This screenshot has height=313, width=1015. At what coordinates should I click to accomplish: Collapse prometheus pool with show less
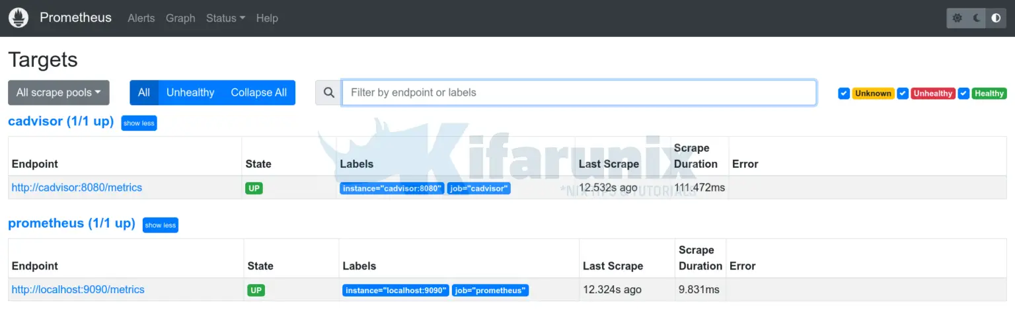click(161, 225)
